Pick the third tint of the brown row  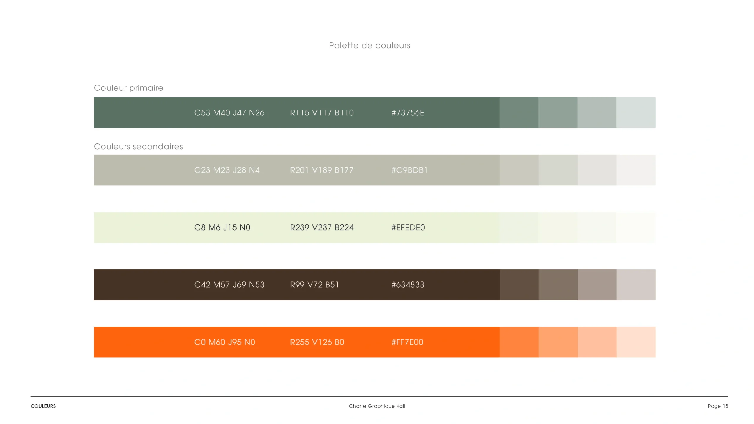(597, 285)
